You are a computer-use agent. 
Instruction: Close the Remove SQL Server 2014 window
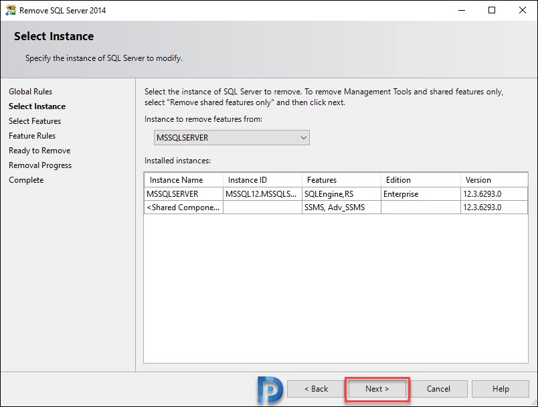[522, 10]
